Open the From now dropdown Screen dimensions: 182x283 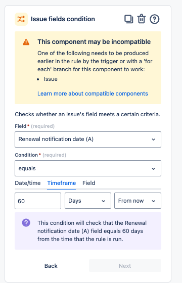click(x=138, y=201)
